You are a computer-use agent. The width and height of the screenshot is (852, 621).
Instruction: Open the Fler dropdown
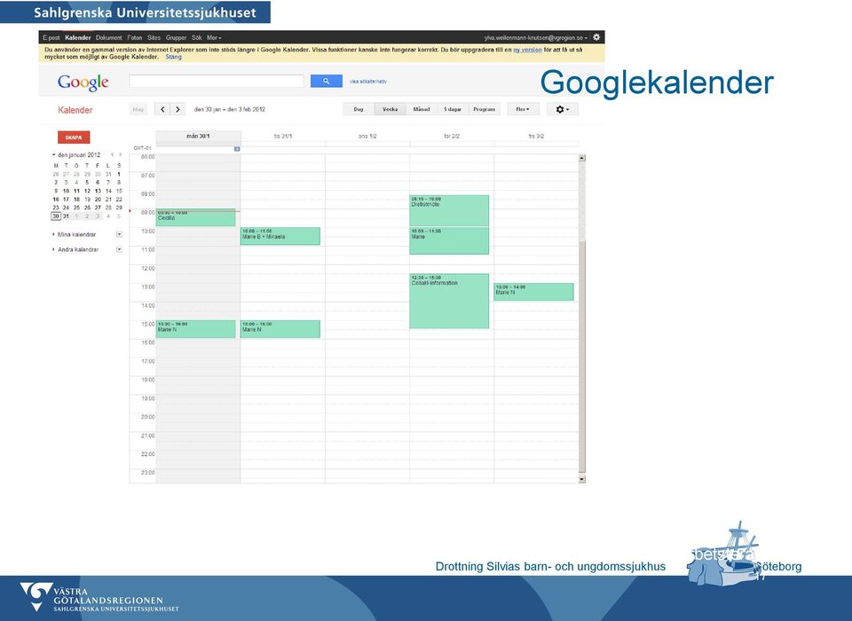pos(523,109)
